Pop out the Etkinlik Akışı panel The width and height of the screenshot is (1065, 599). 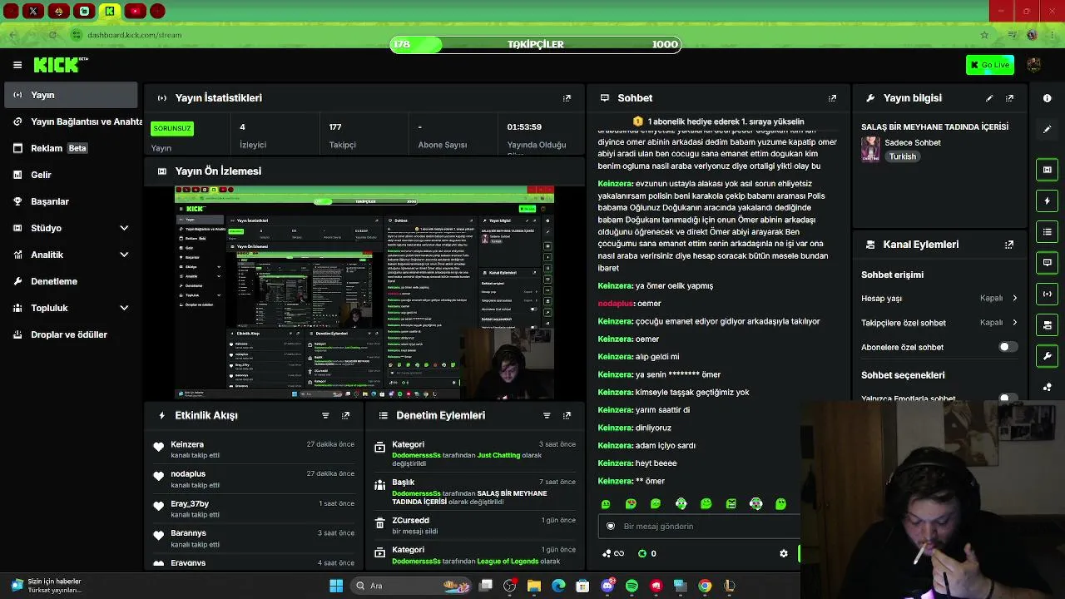[x=345, y=415]
